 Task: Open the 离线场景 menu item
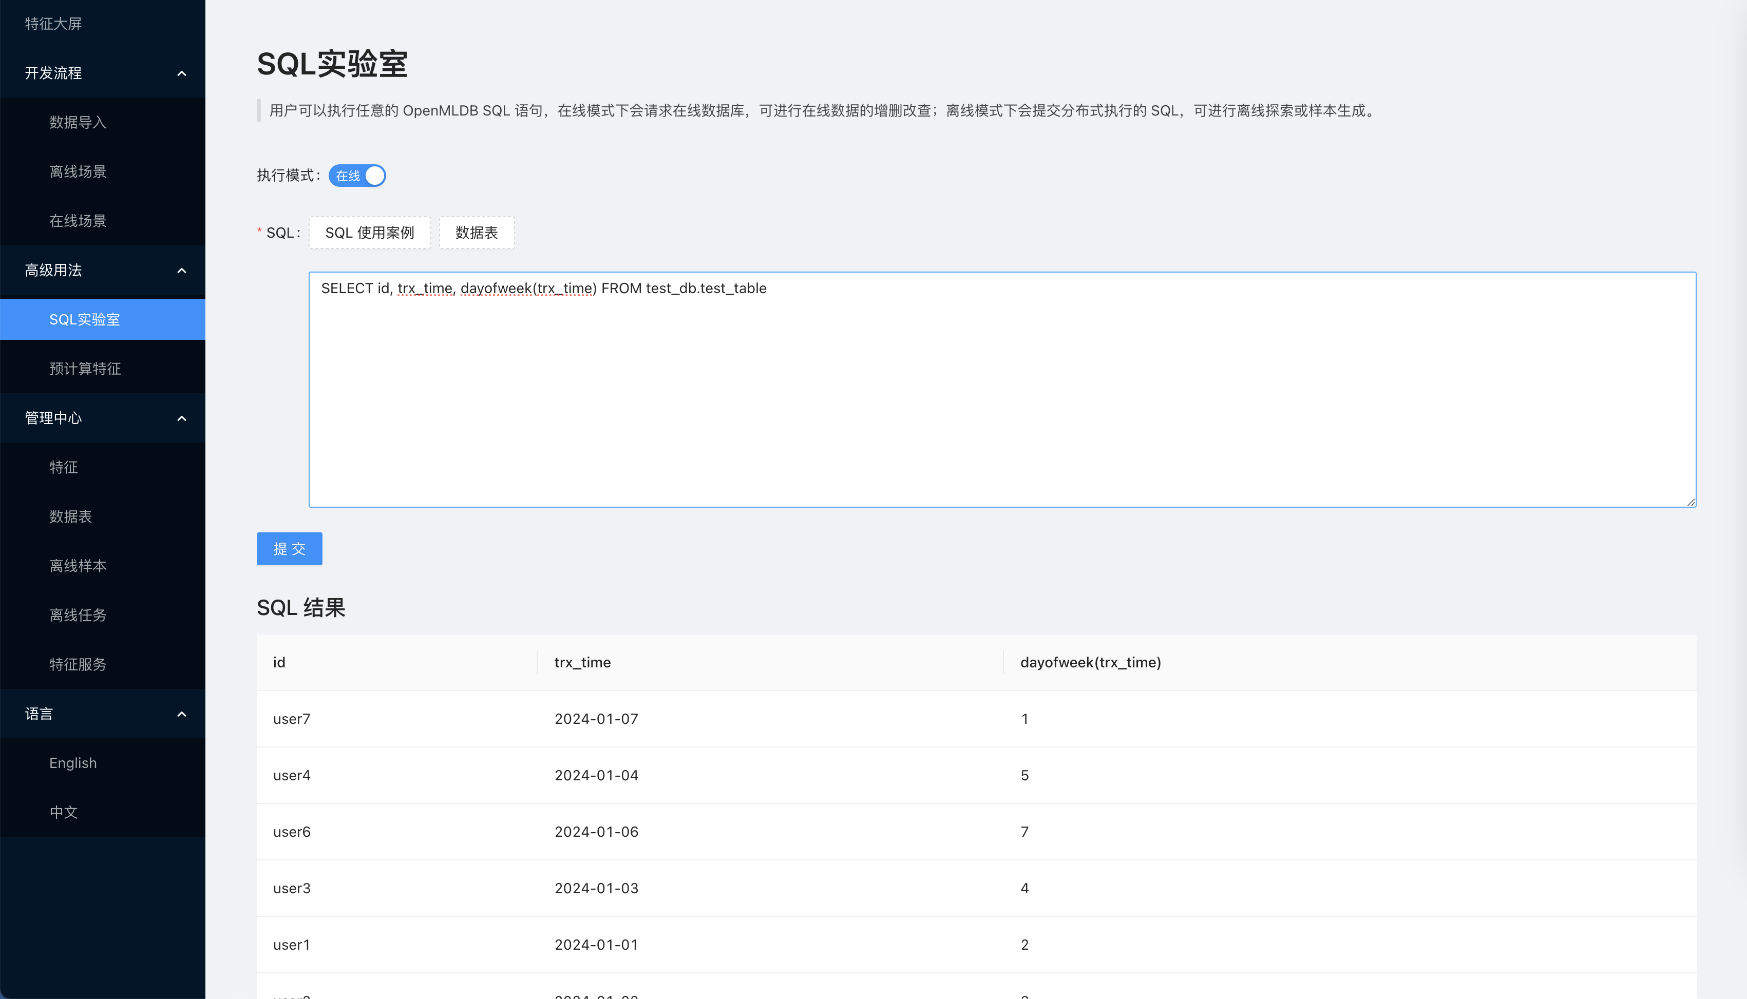coord(103,171)
